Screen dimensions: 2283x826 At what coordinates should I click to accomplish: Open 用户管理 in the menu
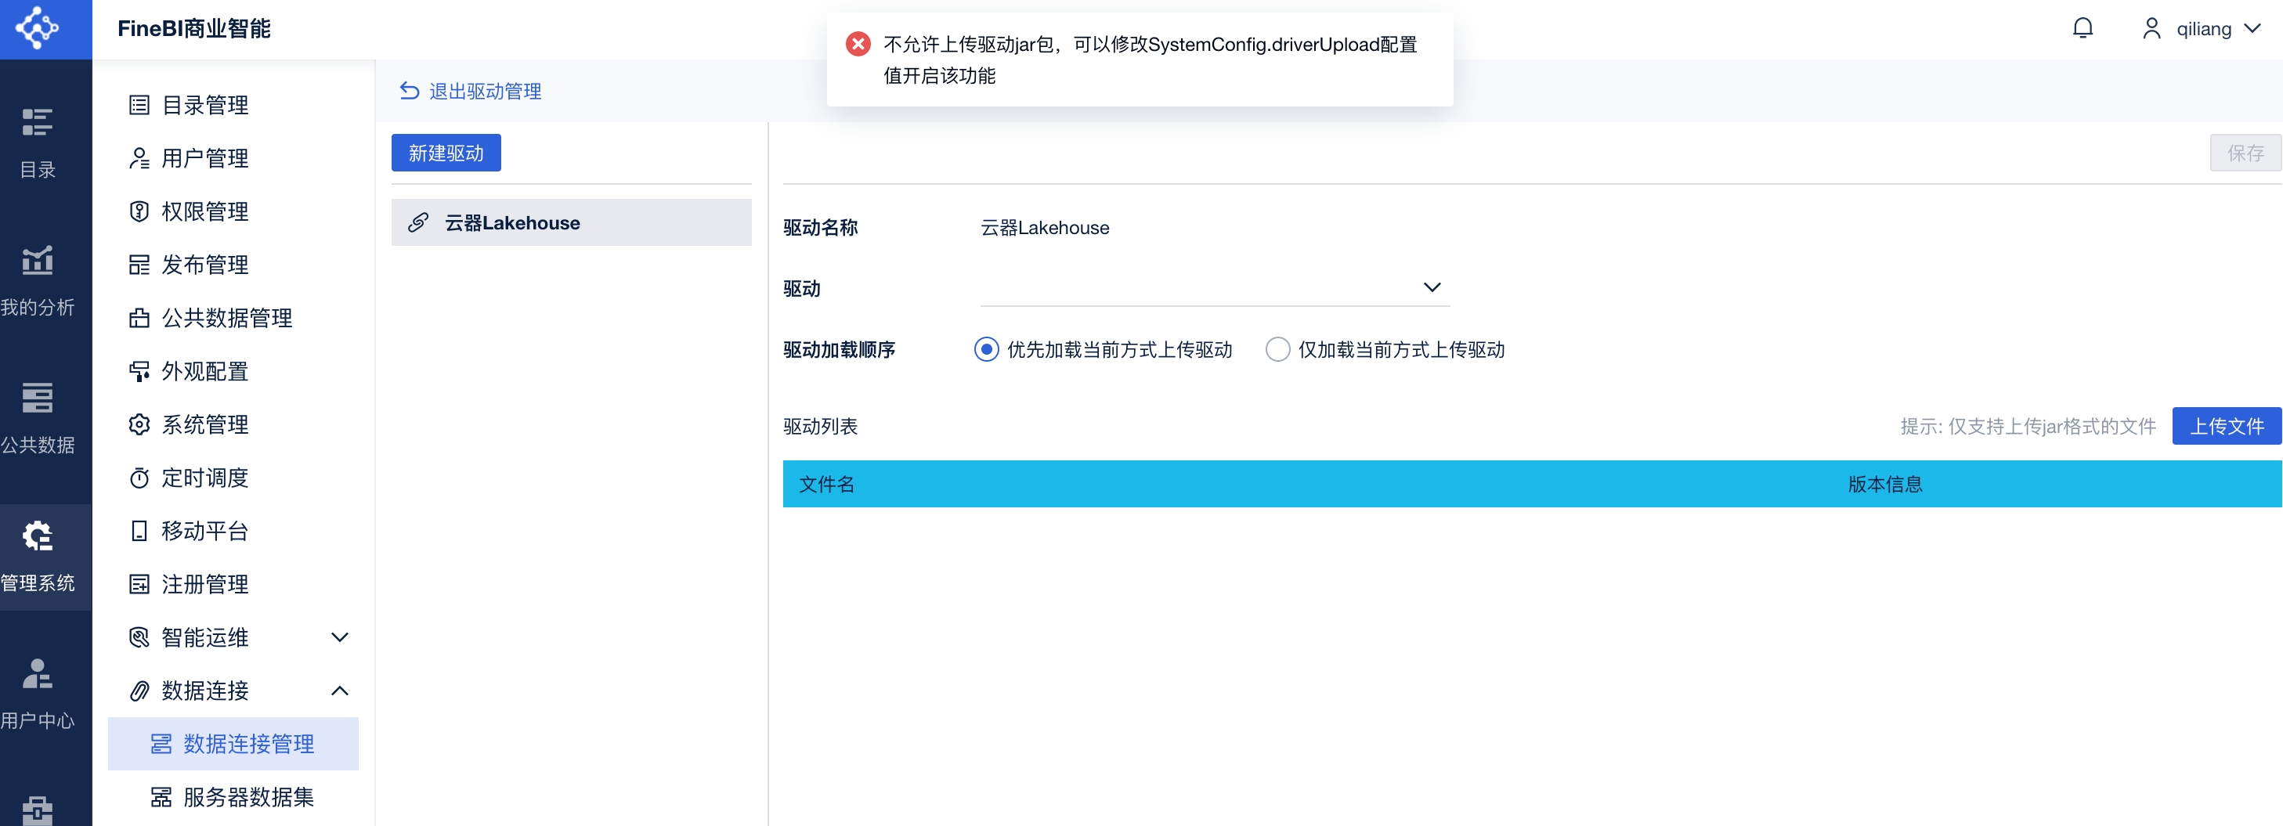pos(204,159)
